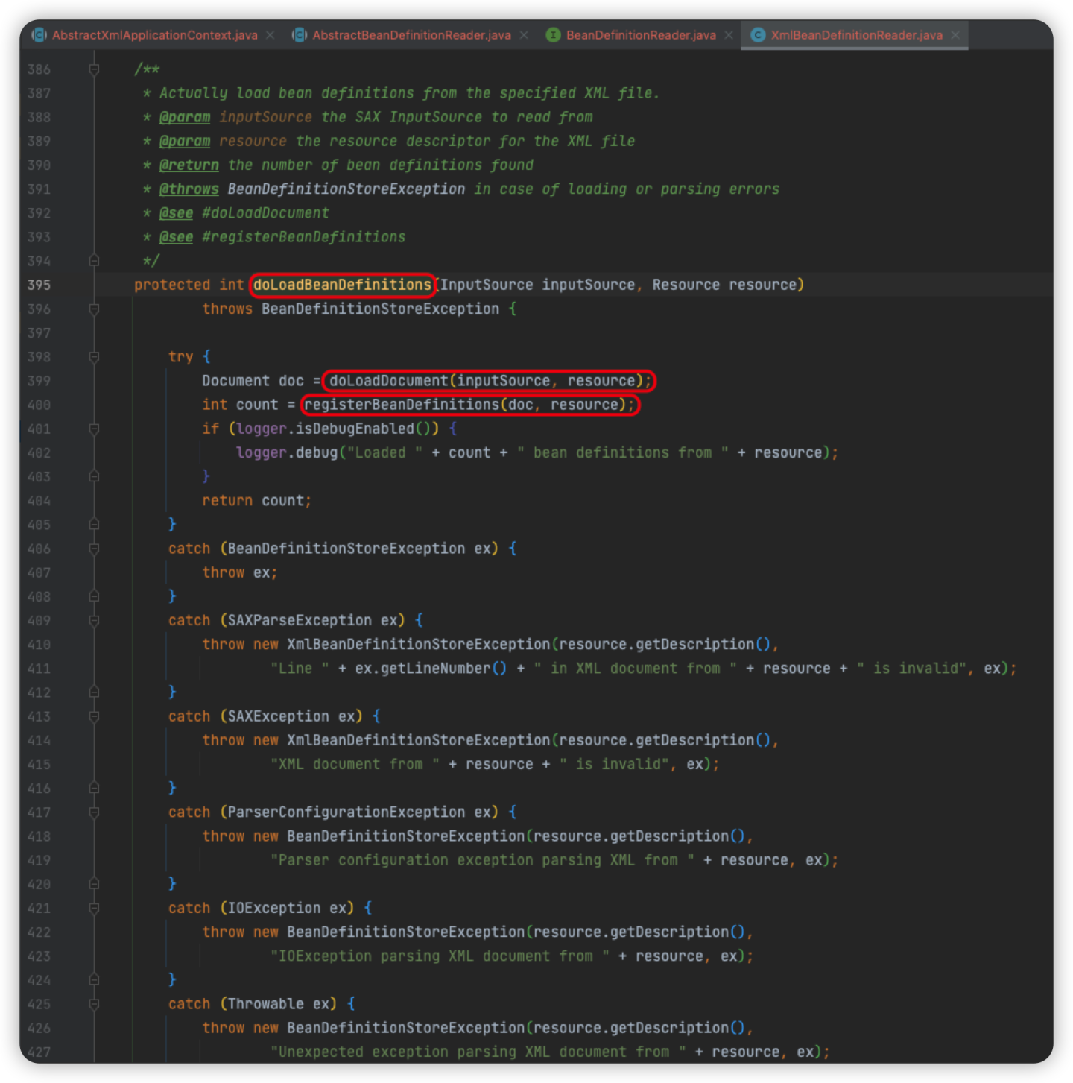
Task: Click class icon on XmlBeanDefinitionReader.java tab
Action: (758, 35)
